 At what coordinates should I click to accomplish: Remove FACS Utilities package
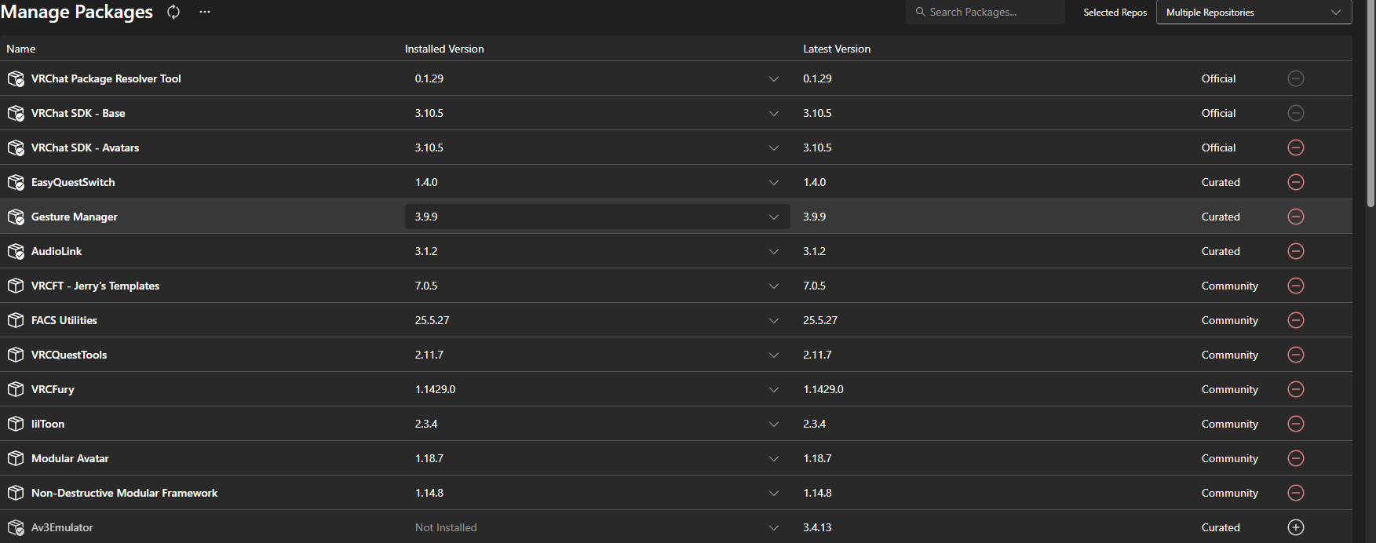tap(1296, 320)
